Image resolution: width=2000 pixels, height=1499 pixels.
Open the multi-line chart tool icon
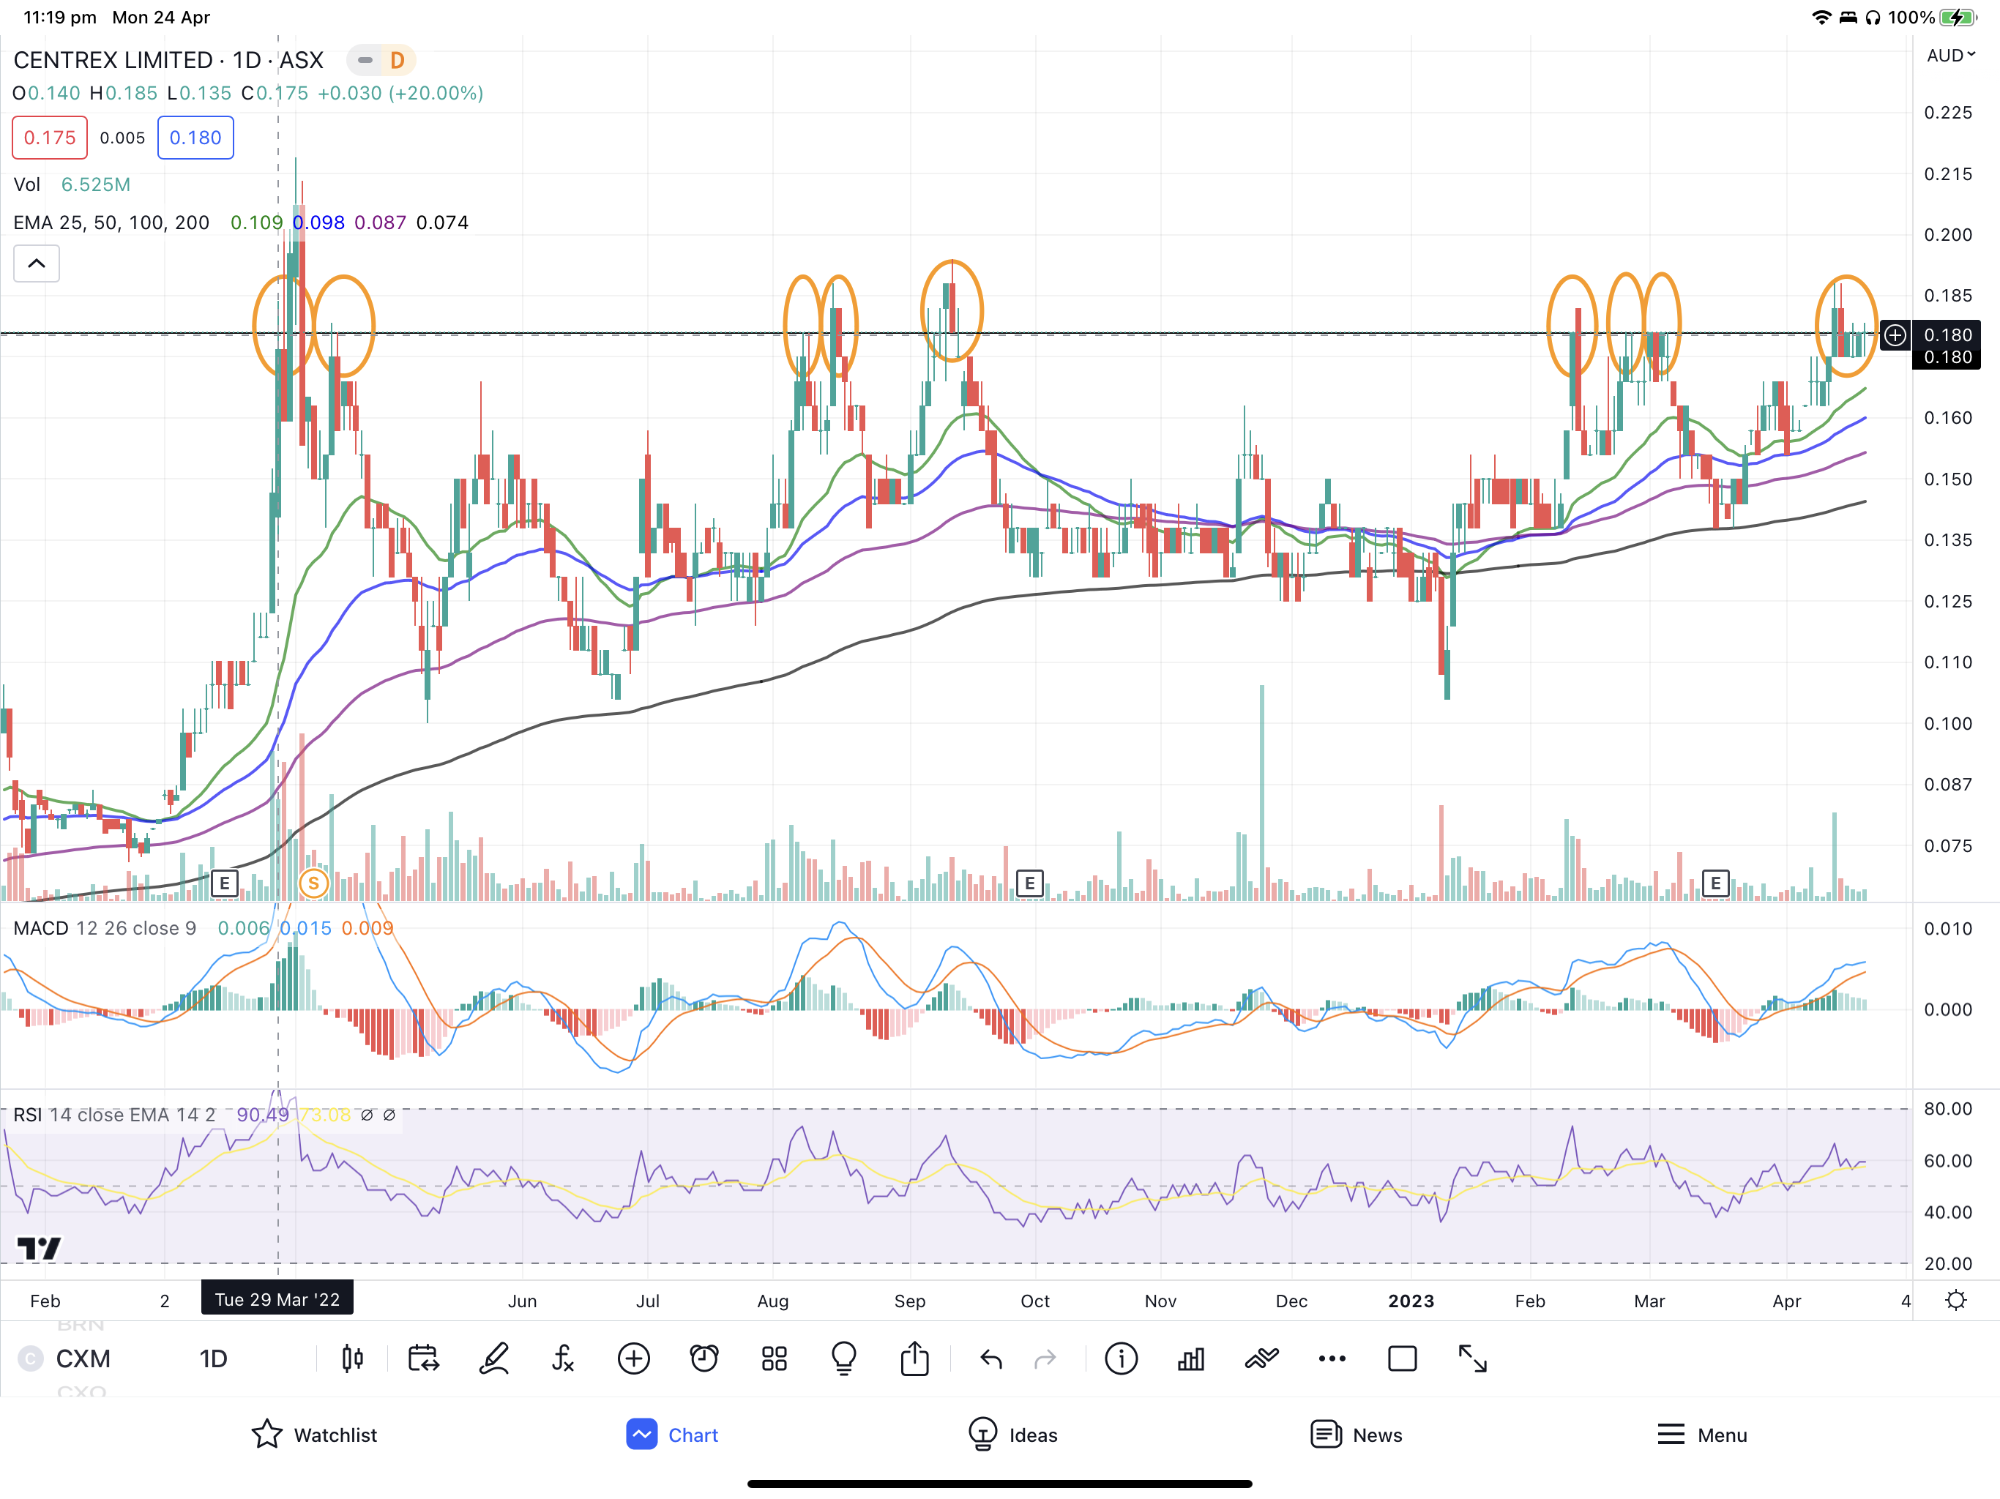pyautogui.click(x=1261, y=1359)
